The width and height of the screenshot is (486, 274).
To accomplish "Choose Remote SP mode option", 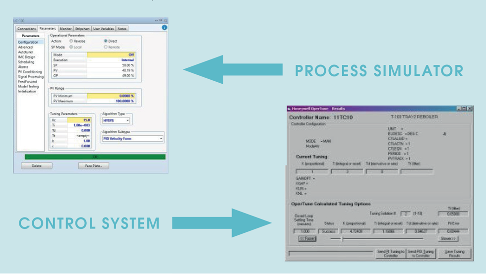I will 106,47.
